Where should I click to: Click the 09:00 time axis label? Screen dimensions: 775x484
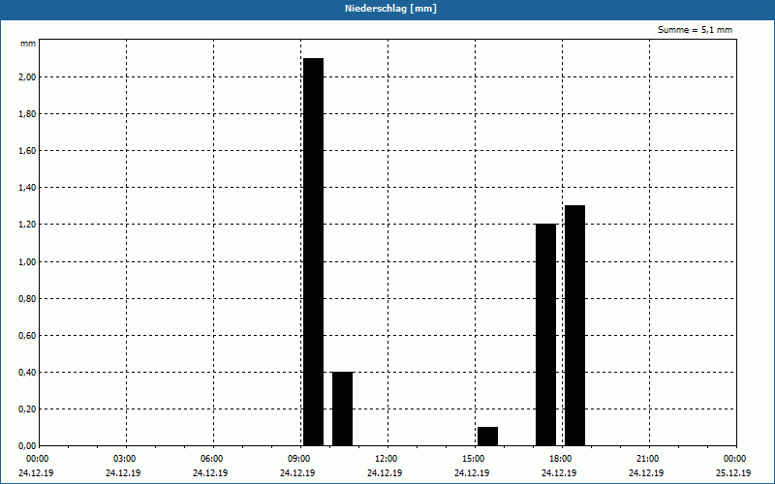[300, 459]
